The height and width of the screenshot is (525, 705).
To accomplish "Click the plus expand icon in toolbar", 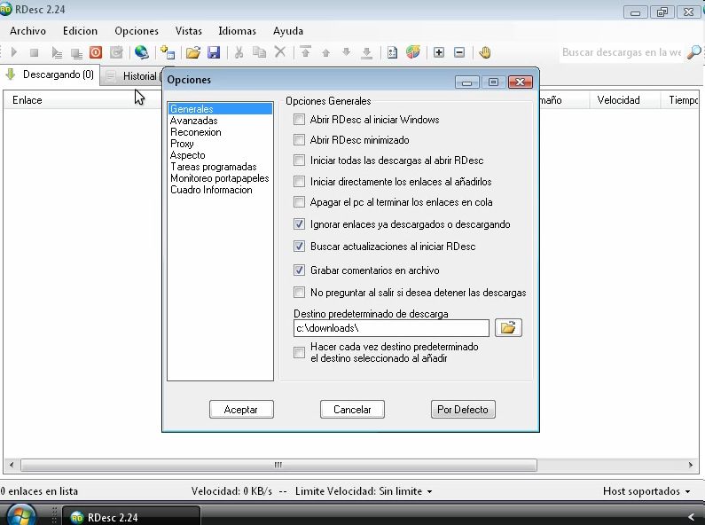I will point(439,52).
